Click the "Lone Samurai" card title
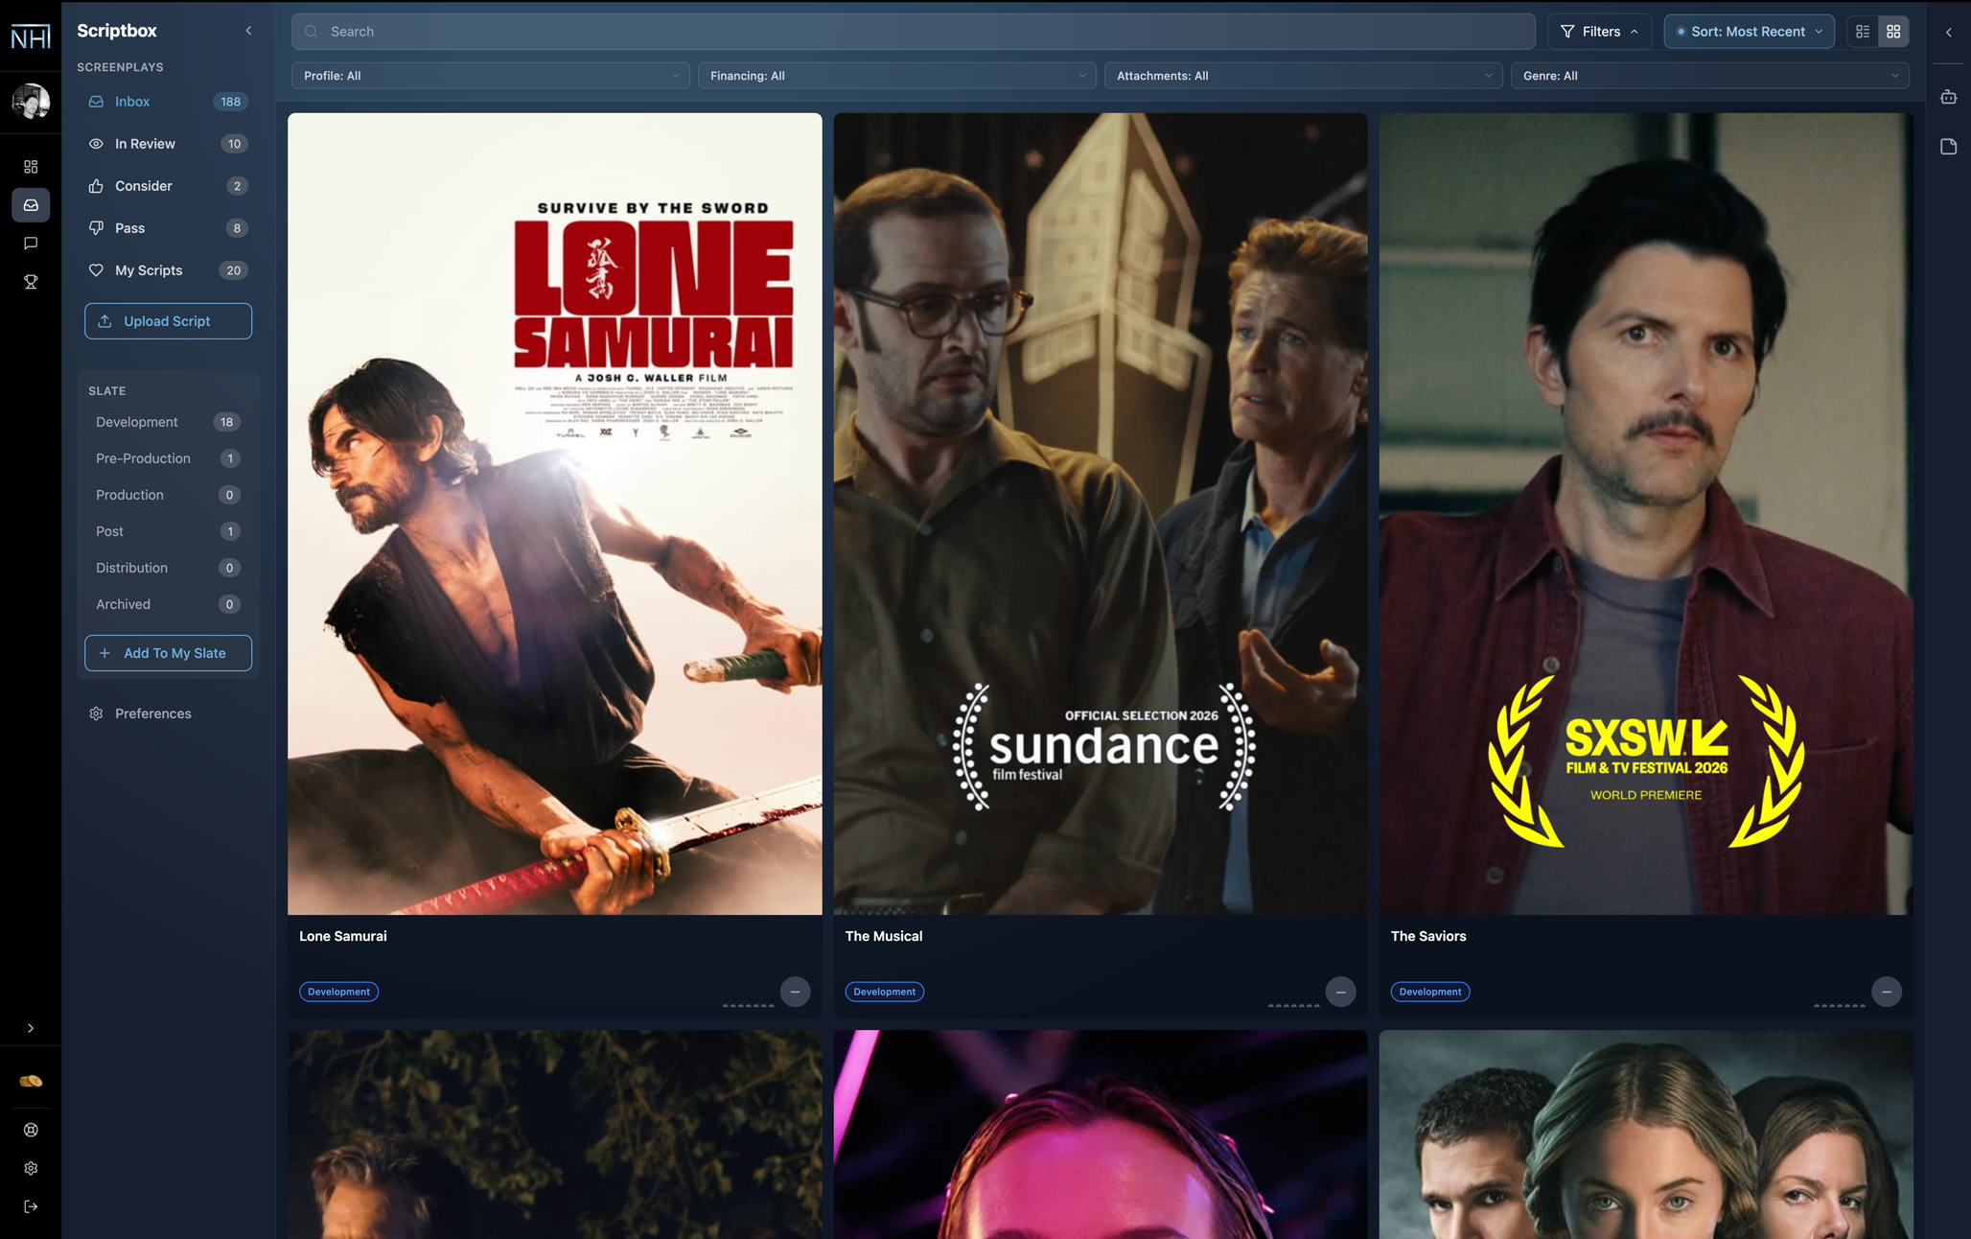This screenshot has height=1239, width=1971. pyautogui.click(x=343, y=936)
